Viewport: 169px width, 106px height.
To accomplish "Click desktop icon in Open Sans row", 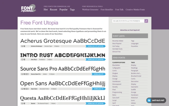I will [x=22, y=89].
